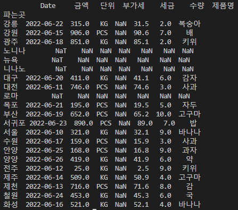
Task: Click the amount 851.0
Action: pyautogui.click(x=80, y=42)
